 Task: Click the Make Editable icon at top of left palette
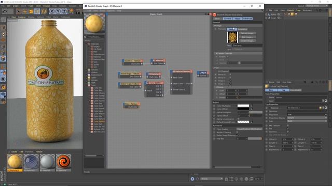click(3, 20)
